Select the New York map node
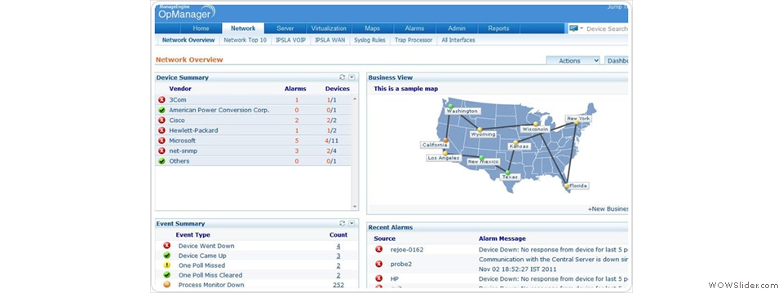Image resolution: width=783 pixels, height=293 pixels. (x=576, y=122)
